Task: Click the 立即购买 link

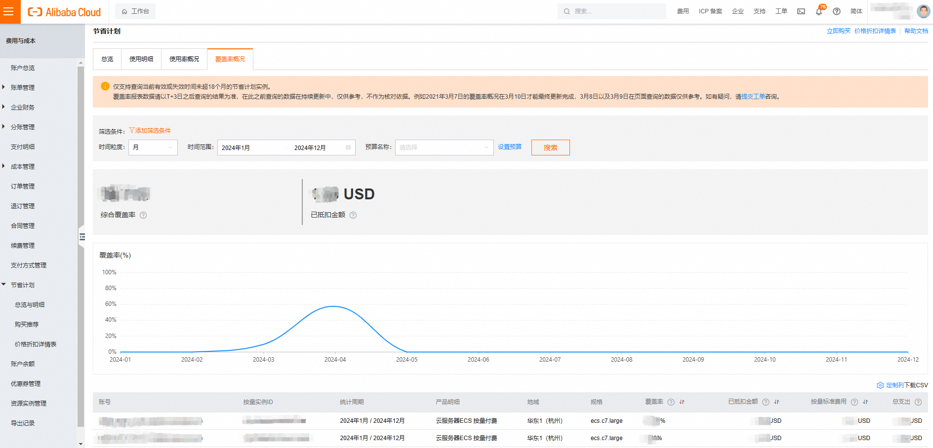Action: tap(839, 31)
